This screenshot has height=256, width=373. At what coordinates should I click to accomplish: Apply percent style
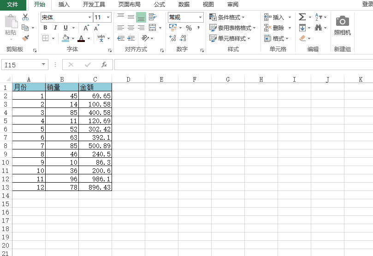(x=189, y=28)
